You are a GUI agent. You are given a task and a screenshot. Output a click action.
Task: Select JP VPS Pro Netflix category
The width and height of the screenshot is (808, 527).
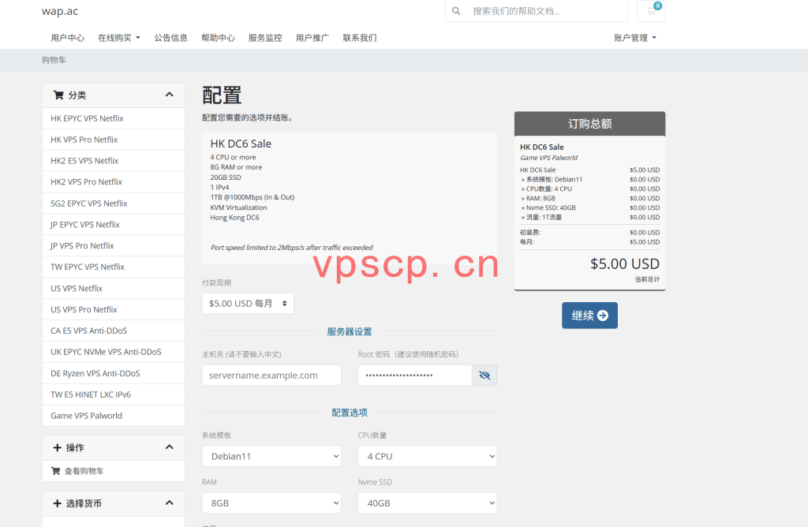(x=114, y=245)
